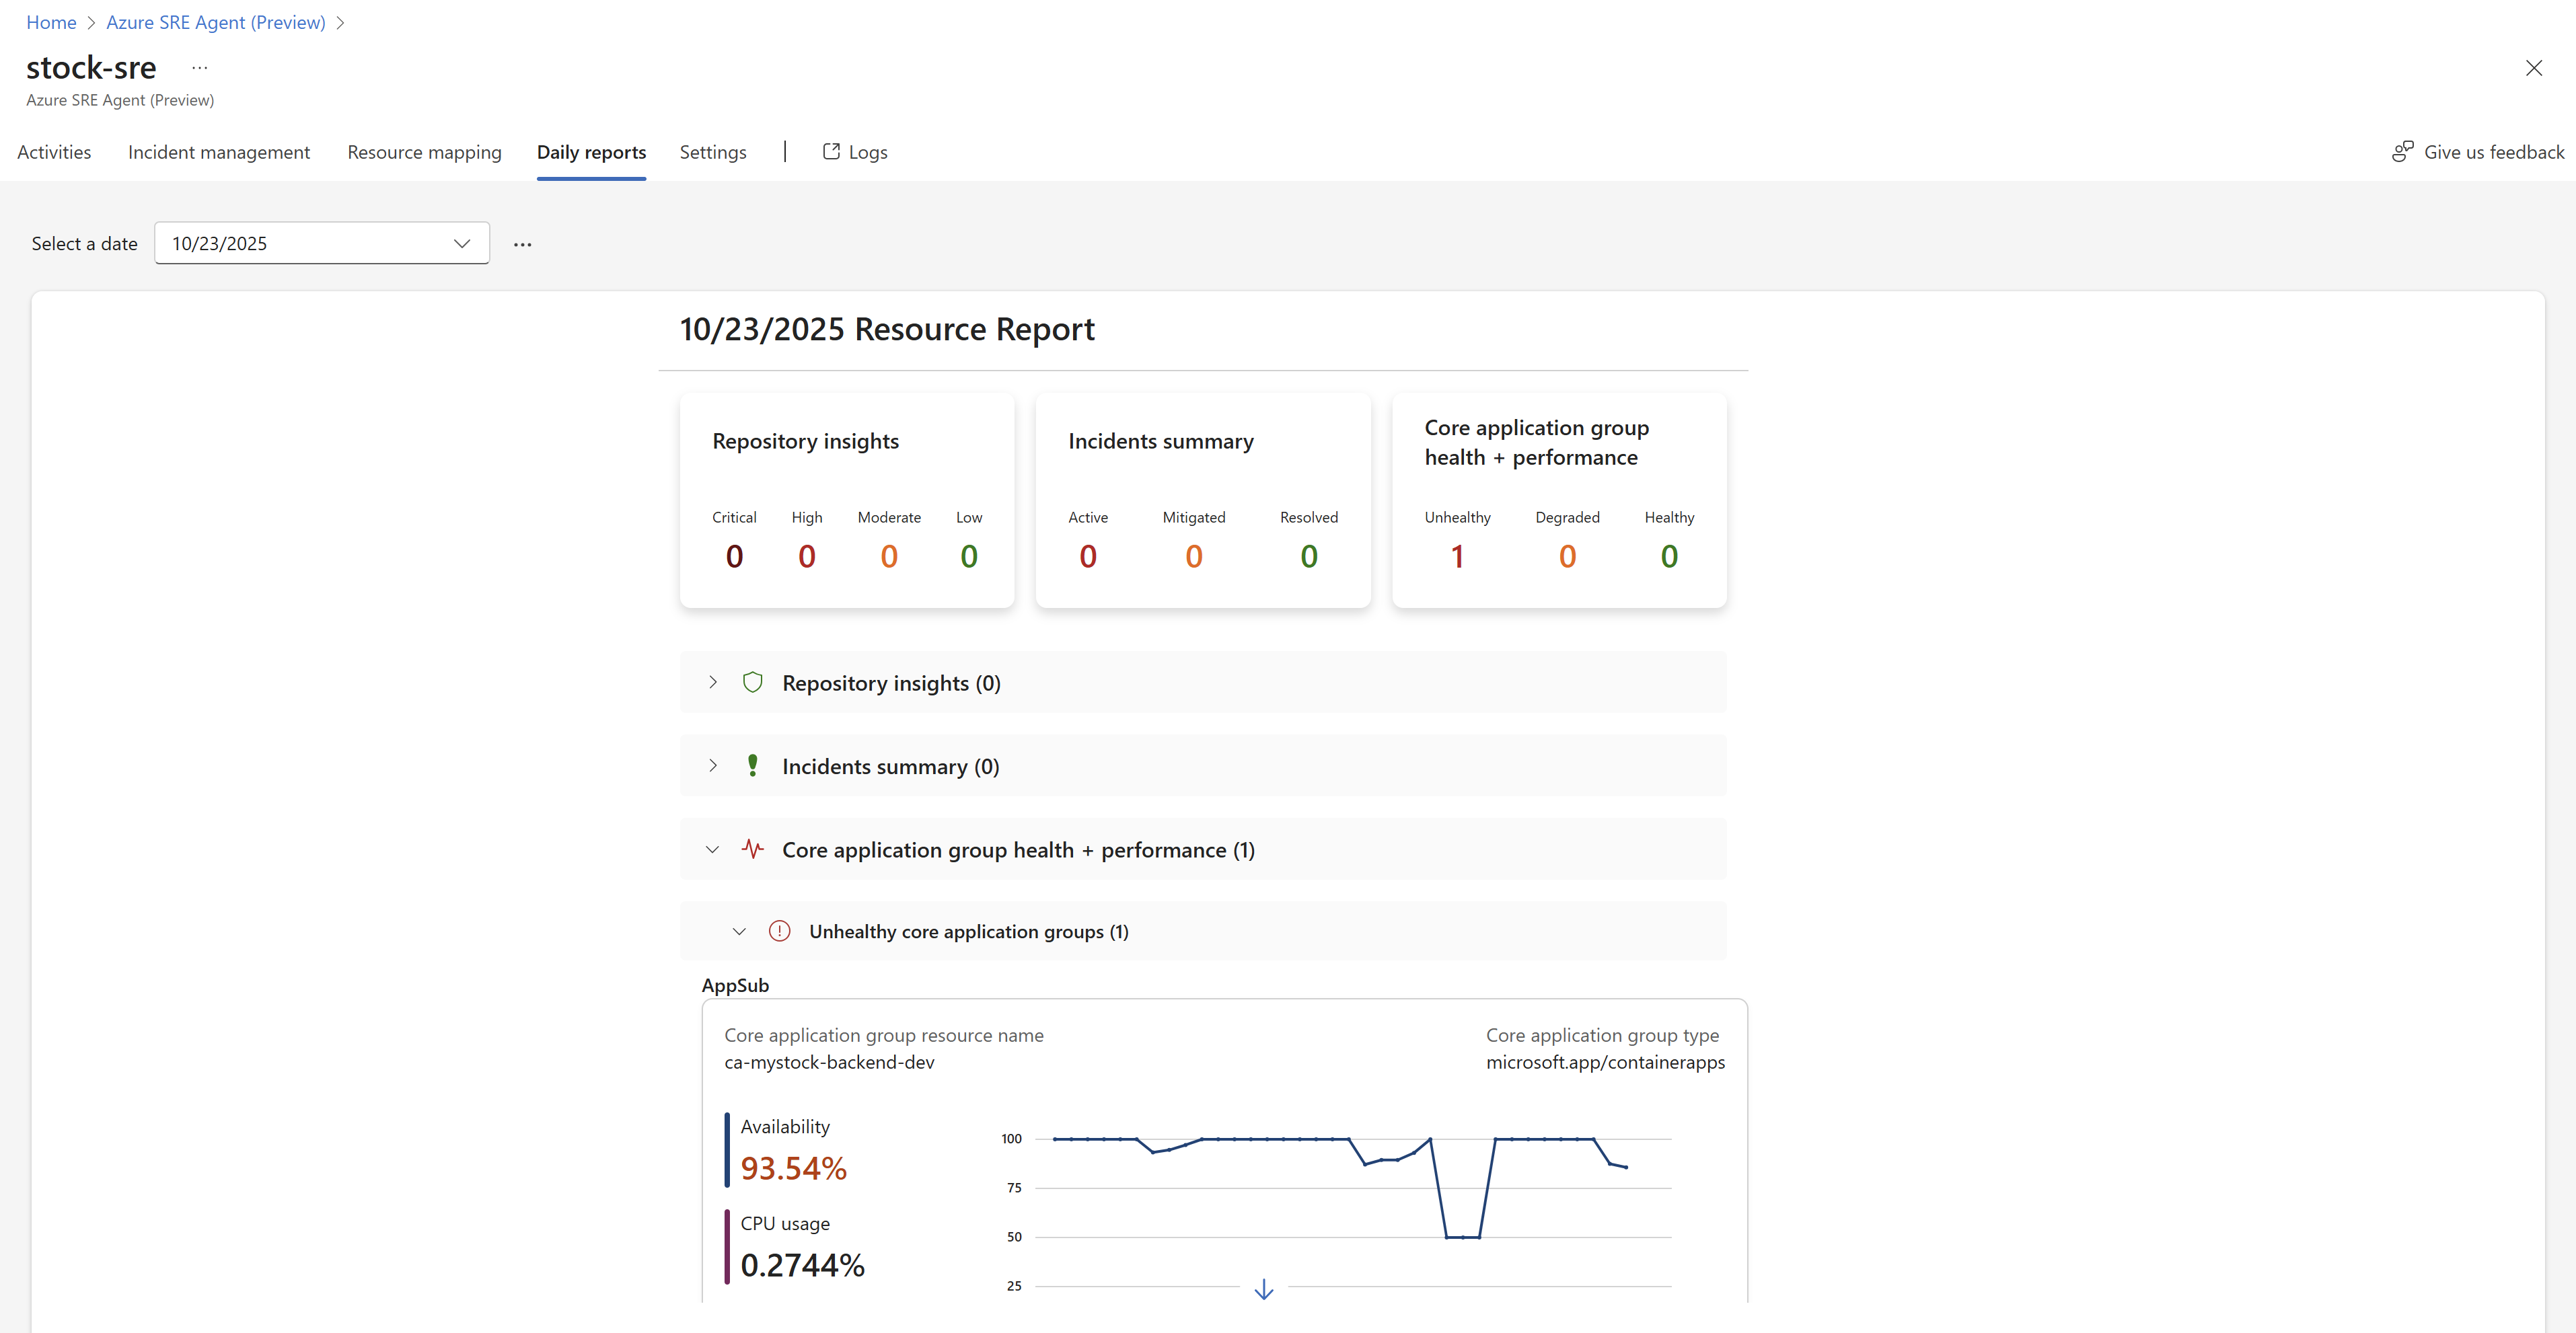Open the more options ellipsis beside date selector

[x=522, y=244]
